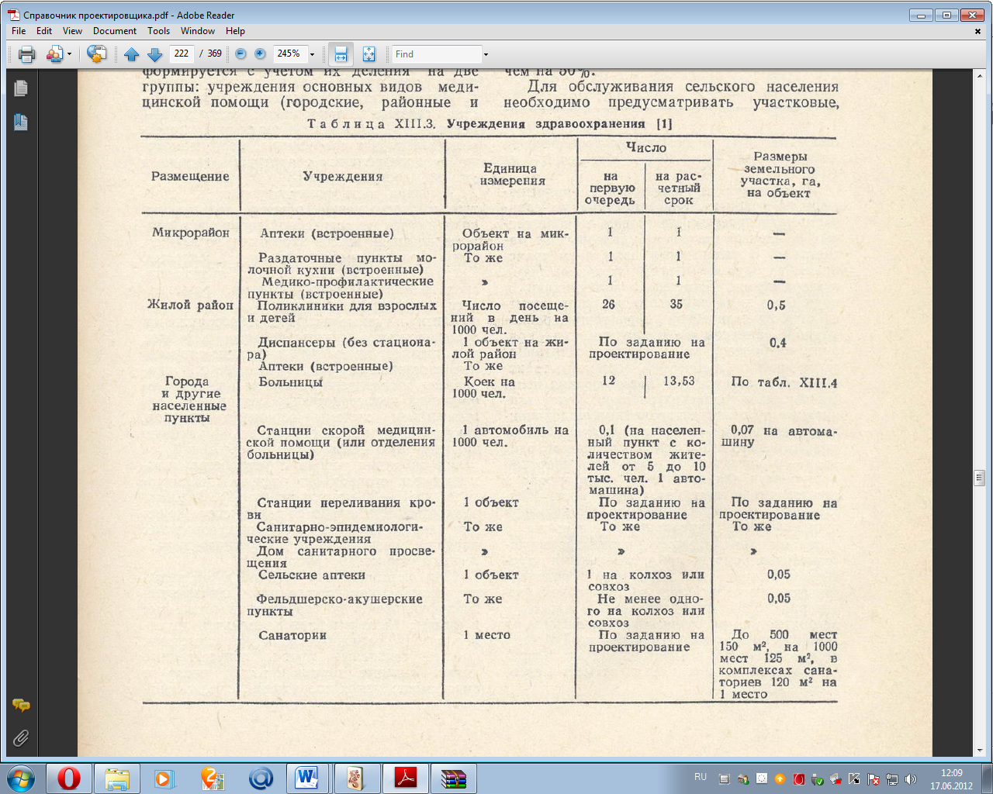Zoom out with the minus button
This screenshot has height=794, width=993.
tap(240, 54)
